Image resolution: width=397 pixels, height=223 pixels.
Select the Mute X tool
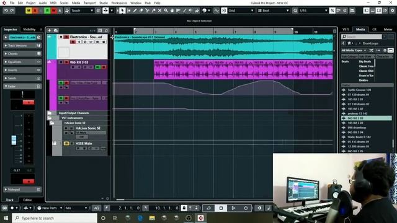[x=159, y=11]
